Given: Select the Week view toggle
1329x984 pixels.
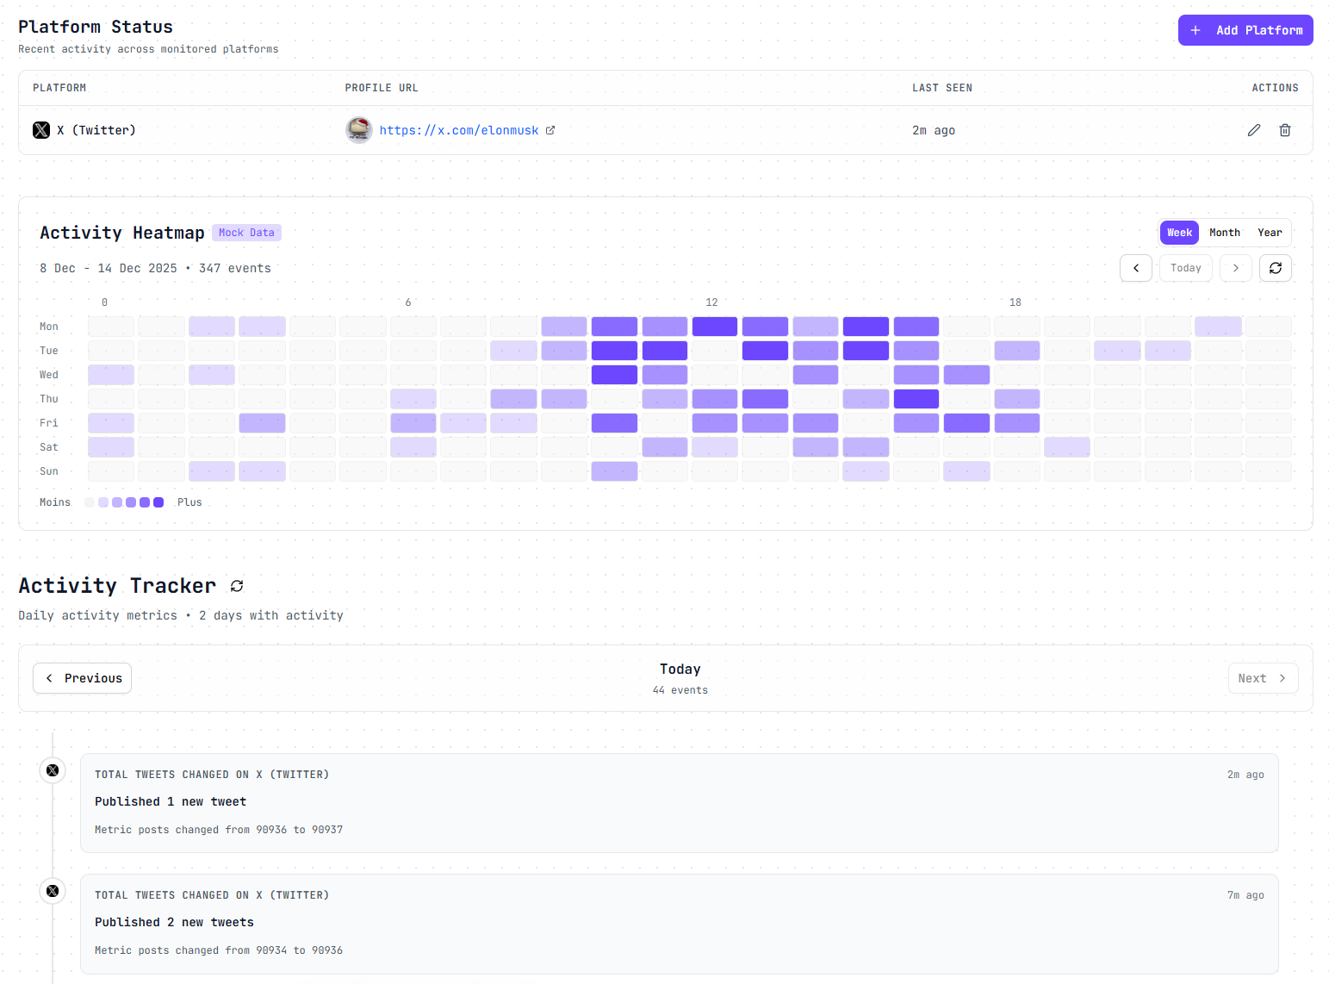Looking at the screenshot, I should click(x=1179, y=233).
